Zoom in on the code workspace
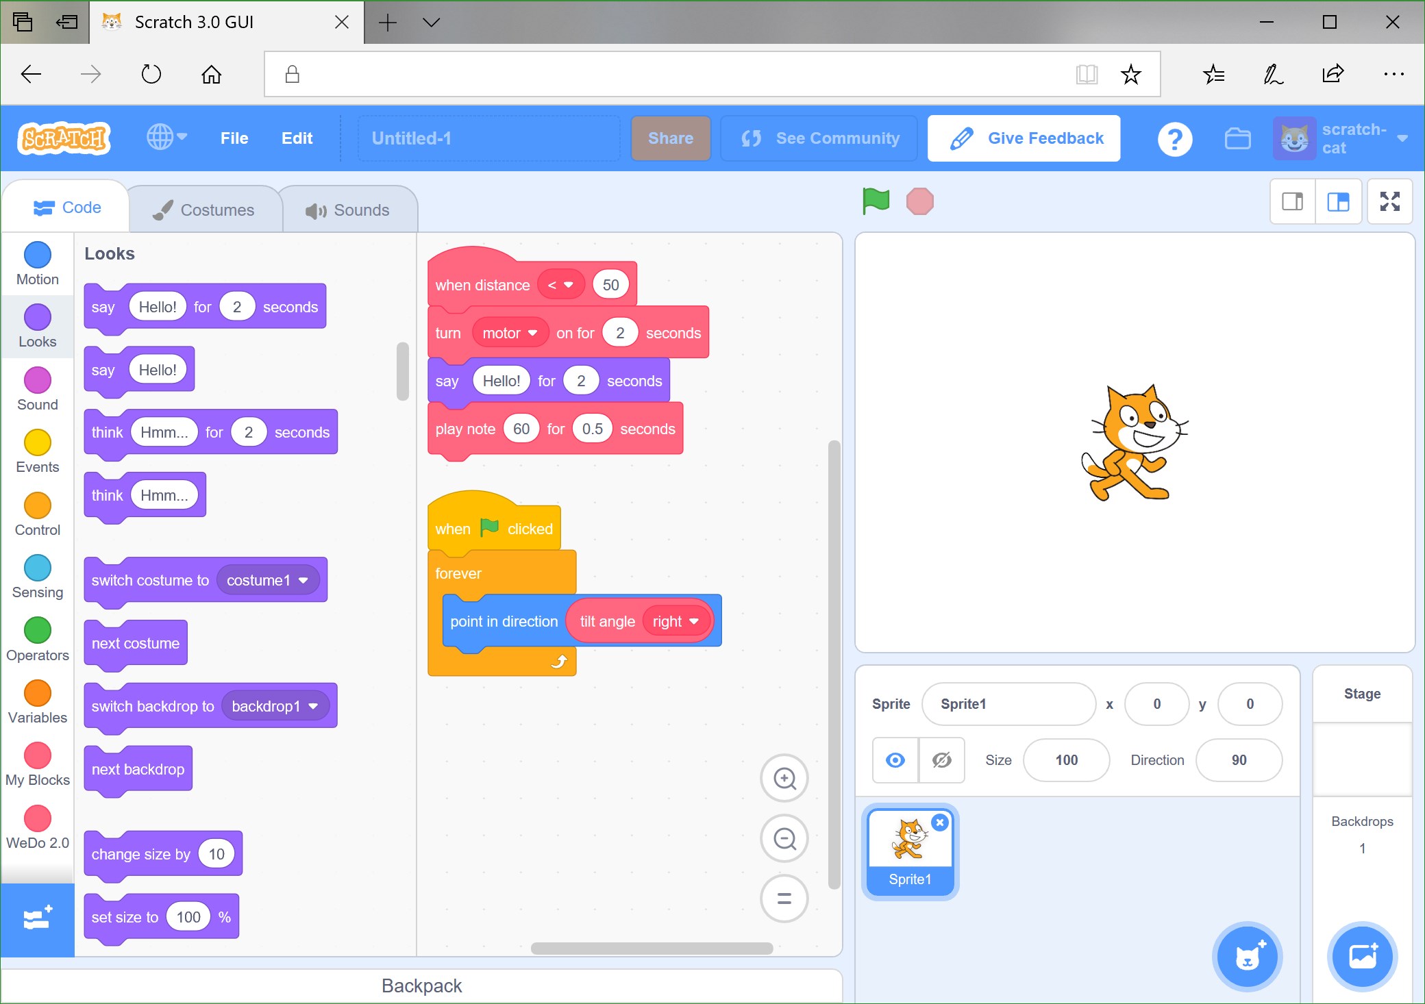The width and height of the screenshot is (1425, 1004). tap(784, 779)
